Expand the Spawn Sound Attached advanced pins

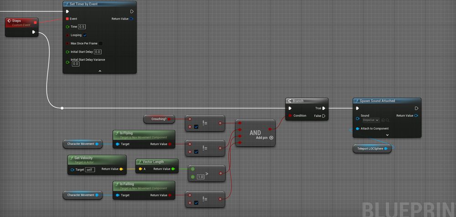[387, 135]
